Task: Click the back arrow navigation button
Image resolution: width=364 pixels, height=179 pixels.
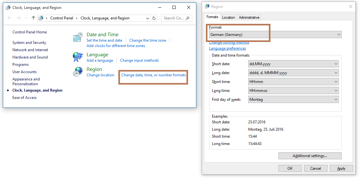Action: click(x=10, y=18)
